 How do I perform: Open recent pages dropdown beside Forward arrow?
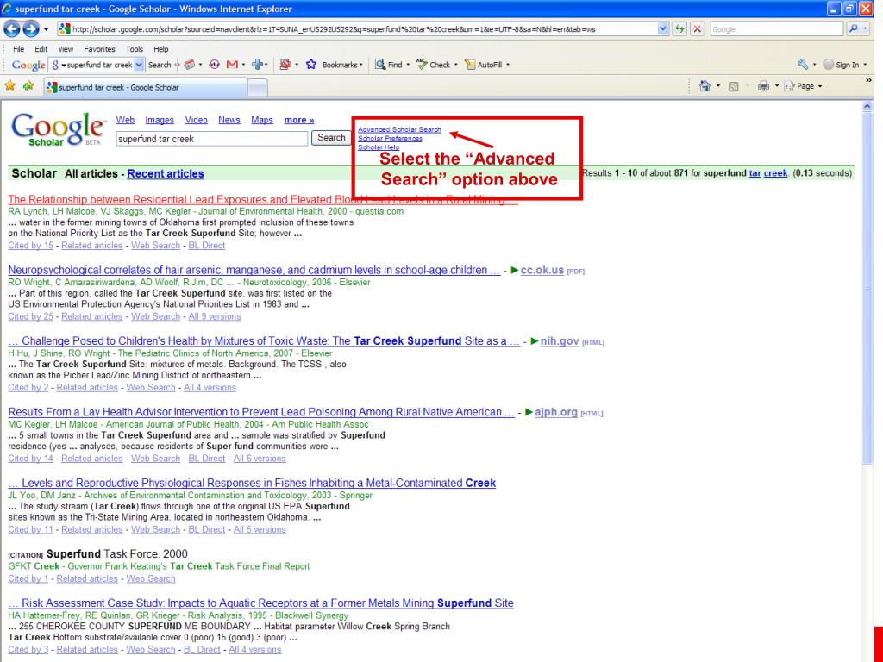point(47,29)
